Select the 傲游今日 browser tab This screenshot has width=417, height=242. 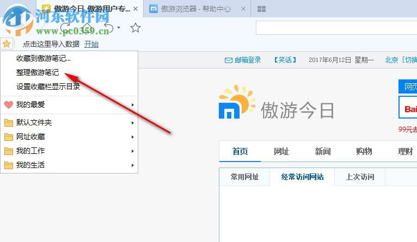pos(90,9)
